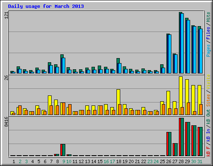Click green day label 3
The image size is (213, 166).
coord(26,161)
